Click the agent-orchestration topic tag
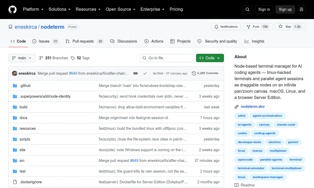The height and width of the screenshot is (188, 314). pos(267,116)
